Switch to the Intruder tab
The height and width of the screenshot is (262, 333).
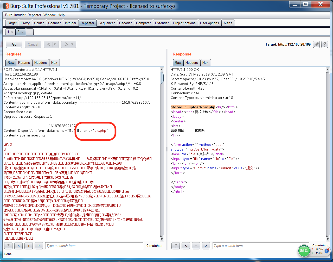[71, 23]
